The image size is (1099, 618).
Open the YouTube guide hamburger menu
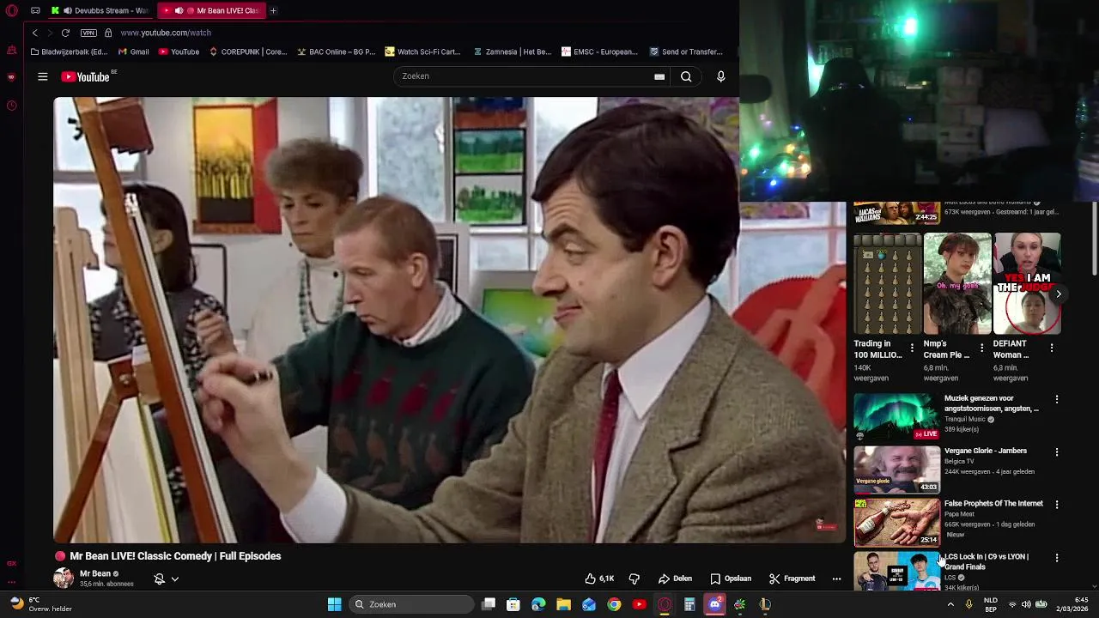42,76
